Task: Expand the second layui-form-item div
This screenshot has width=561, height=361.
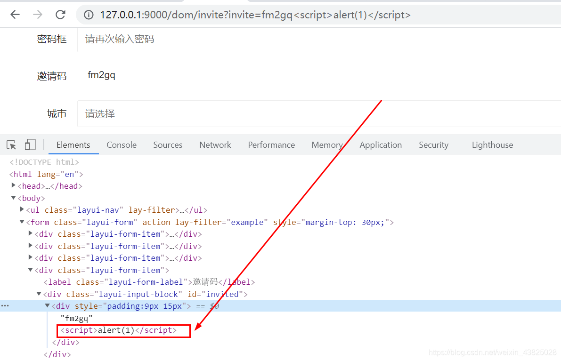Action: (x=31, y=245)
